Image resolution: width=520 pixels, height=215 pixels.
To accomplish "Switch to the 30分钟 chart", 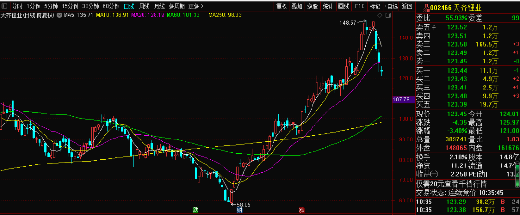I will (x=91, y=6).
